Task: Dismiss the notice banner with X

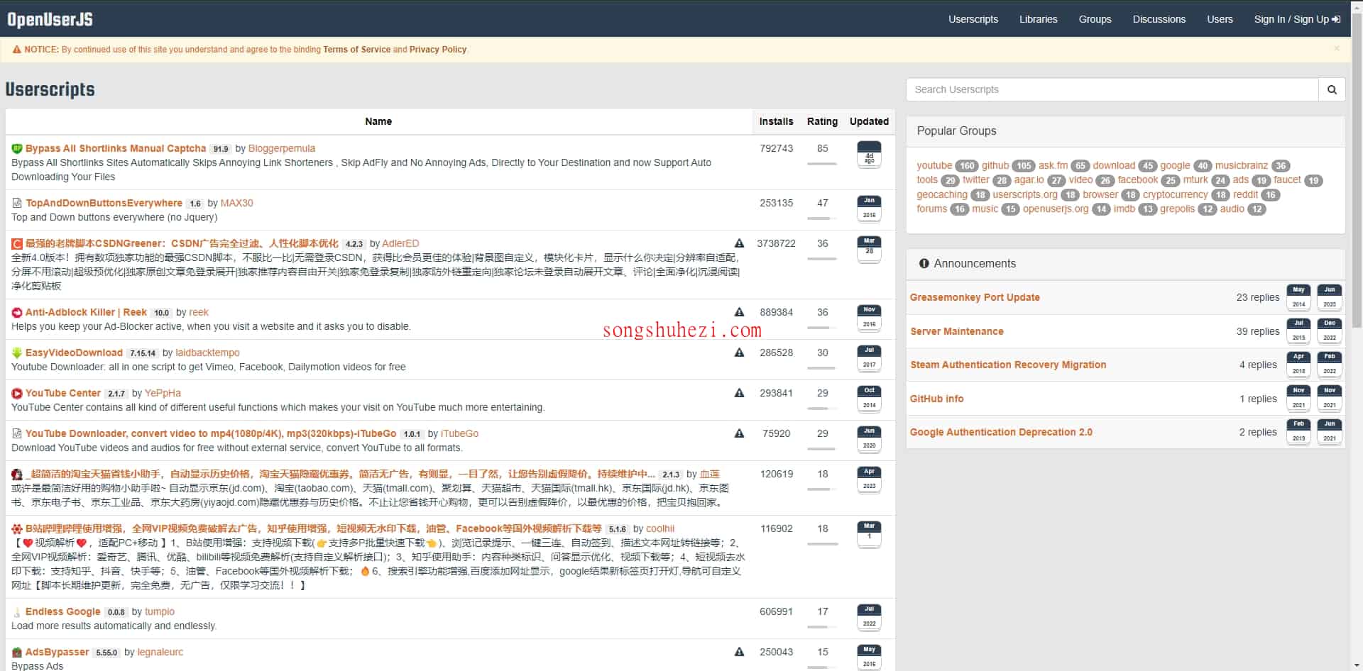Action: (1337, 49)
